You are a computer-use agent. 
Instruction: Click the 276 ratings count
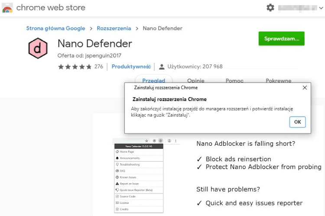tap(99, 67)
